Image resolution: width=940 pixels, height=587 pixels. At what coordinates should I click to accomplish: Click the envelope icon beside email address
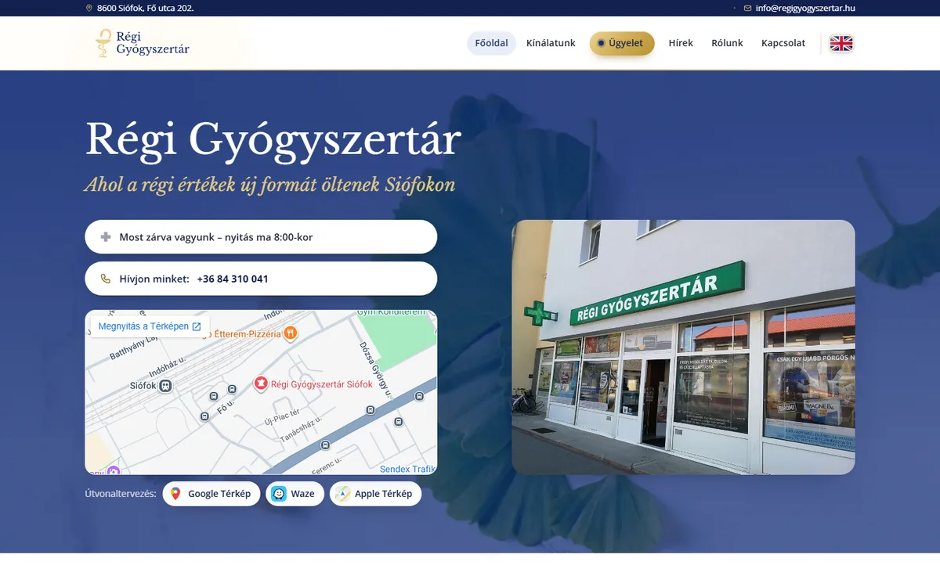(747, 8)
